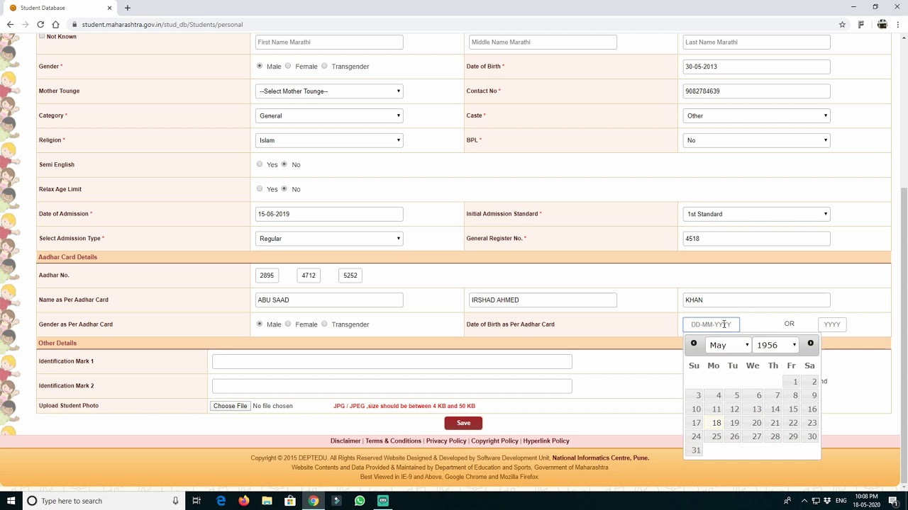Go to previous month in calendar

coord(694,344)
